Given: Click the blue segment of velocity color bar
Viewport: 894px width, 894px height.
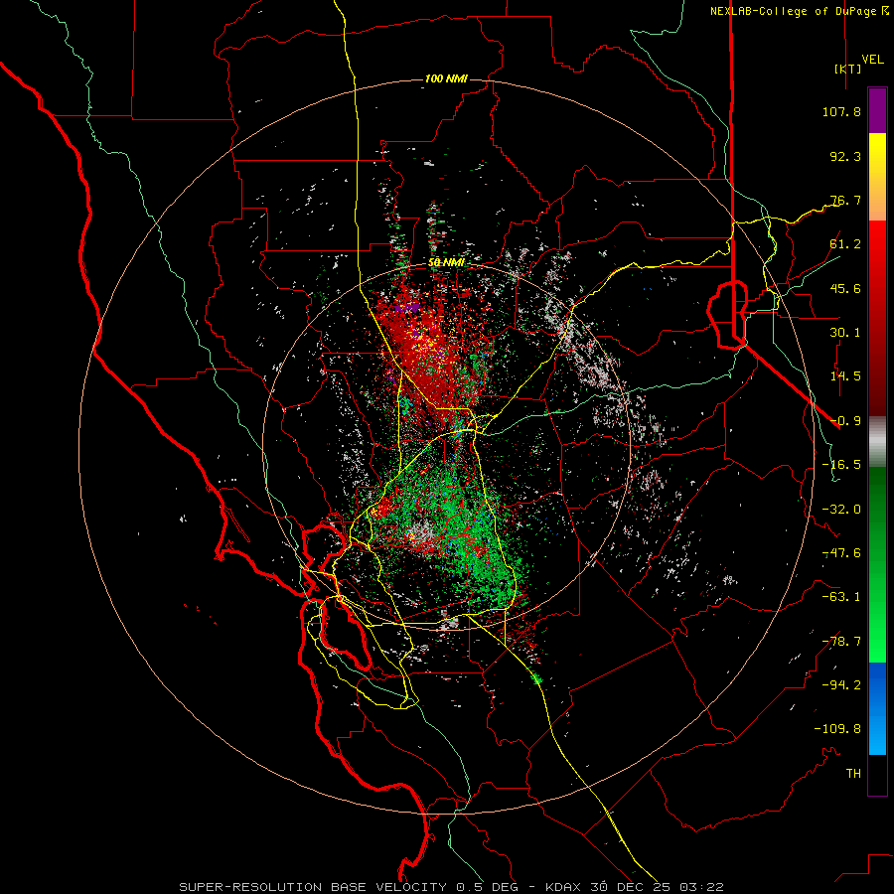Looking at the screenshot, I should click(x=877, y=708).
